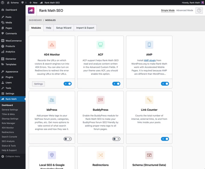Open comments bubble in admin bar
Screen dimensions: 205x169
click(x=23, y=2)
